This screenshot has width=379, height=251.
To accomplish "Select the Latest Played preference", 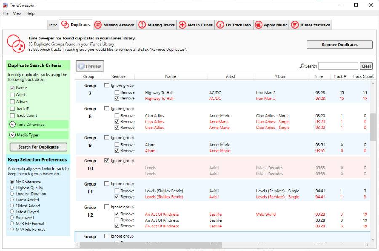I will [12, 212].
